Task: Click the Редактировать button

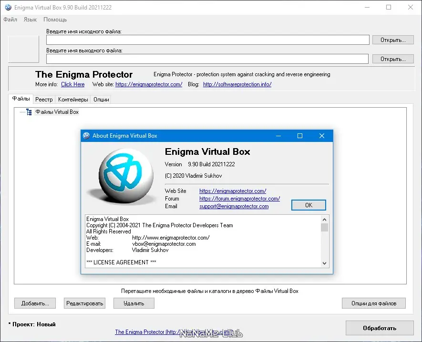Action: (84, 303)
